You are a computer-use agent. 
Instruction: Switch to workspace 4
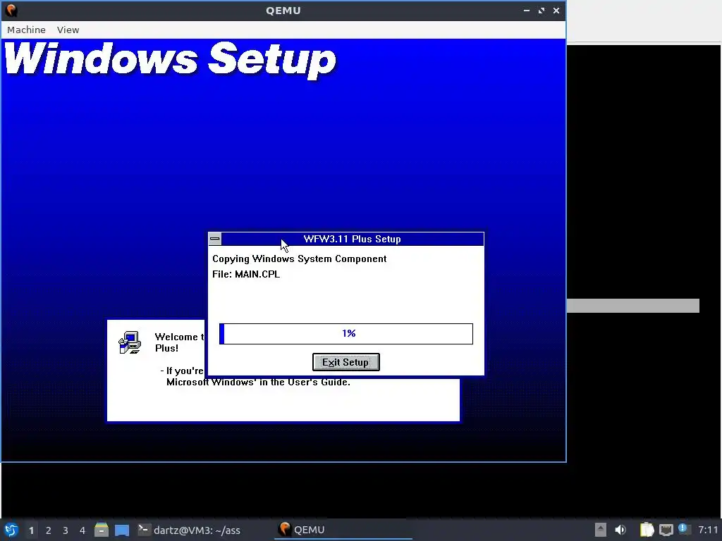pyautogui.click(x=82, y=530)
